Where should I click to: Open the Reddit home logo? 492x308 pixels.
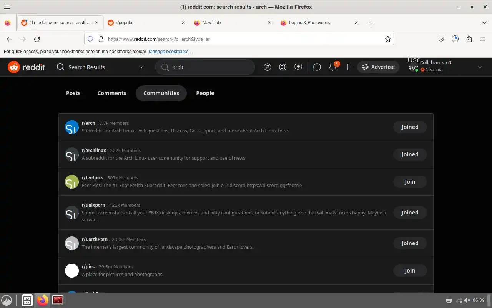pyautogui.click(x=26, y=67)
